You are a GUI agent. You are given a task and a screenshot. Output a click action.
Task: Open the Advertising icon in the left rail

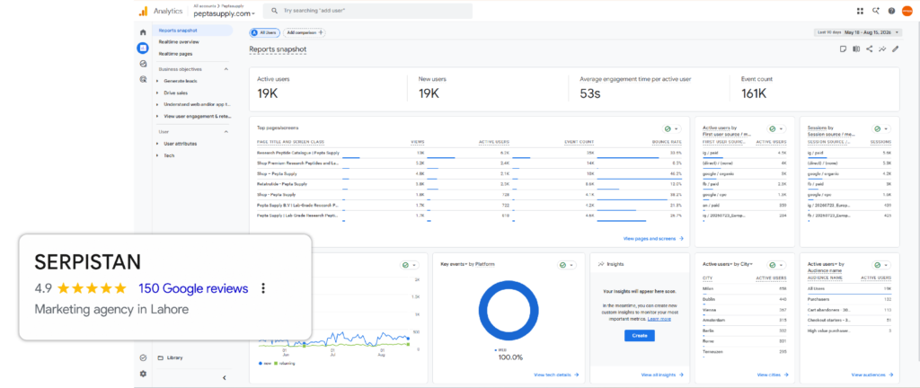(143, 78)
